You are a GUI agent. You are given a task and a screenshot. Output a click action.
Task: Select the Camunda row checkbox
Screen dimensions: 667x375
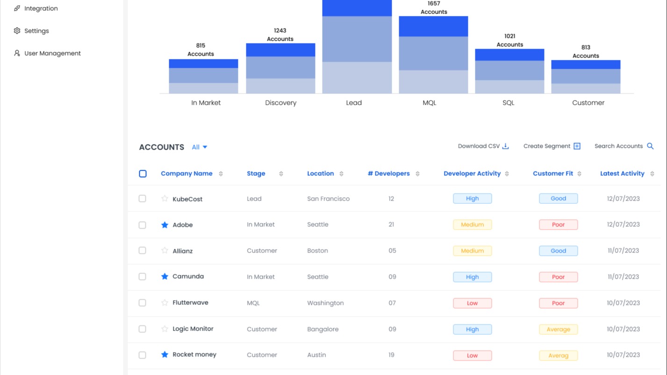coord(143,277)
